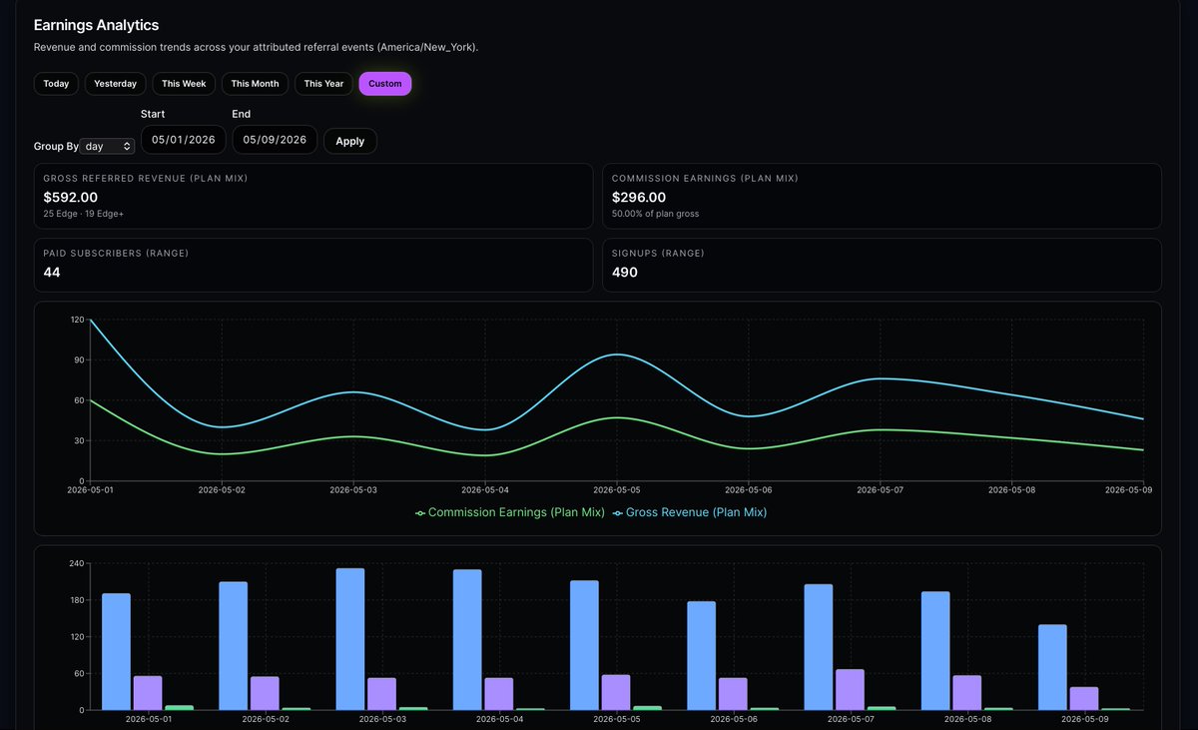Toggle Gross Revenue legend entry
Viewport: 1198px width, 730px height.
click(x=690, y=512)
